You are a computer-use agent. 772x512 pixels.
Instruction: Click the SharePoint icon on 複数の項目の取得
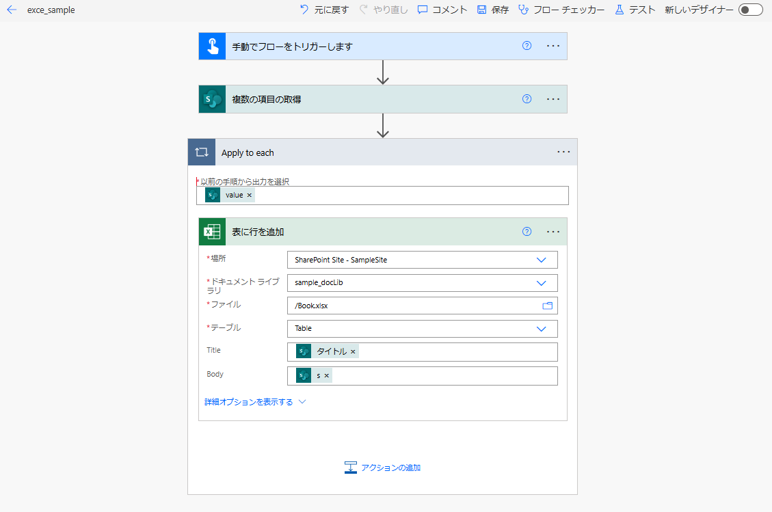[211, 98]
